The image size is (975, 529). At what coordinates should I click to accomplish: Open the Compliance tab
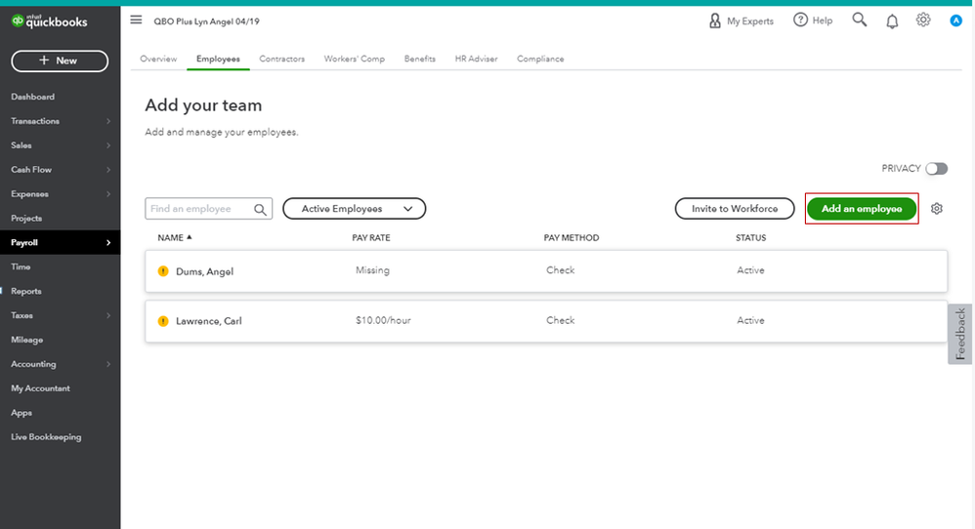click(x=540, y=59)
